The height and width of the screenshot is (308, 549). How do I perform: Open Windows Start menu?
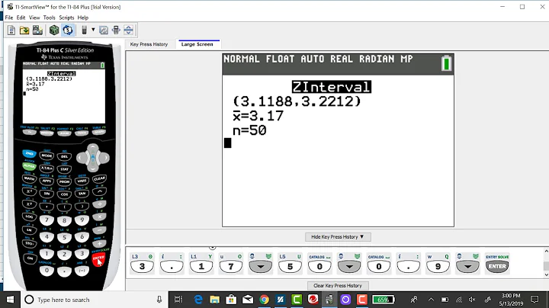(10, 300)
